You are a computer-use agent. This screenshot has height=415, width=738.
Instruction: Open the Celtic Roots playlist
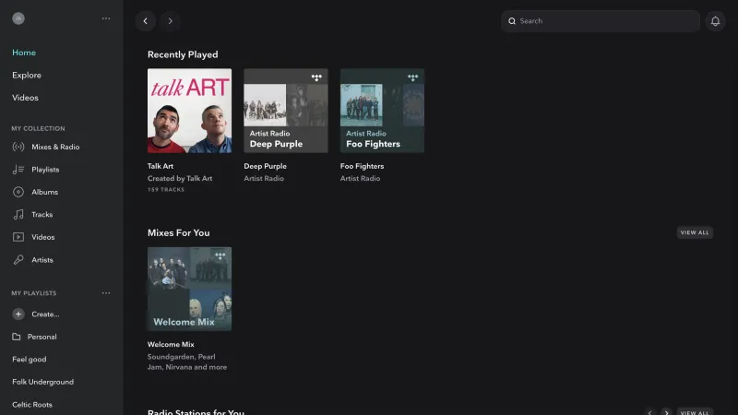pos(32,405)
